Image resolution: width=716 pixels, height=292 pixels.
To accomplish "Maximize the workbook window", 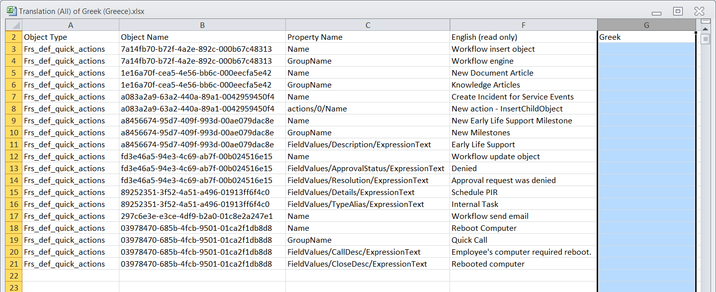I will [x=678, y=11].
